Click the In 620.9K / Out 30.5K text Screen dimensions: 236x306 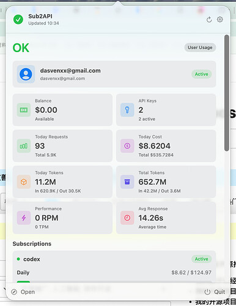[x=58, y=191]
